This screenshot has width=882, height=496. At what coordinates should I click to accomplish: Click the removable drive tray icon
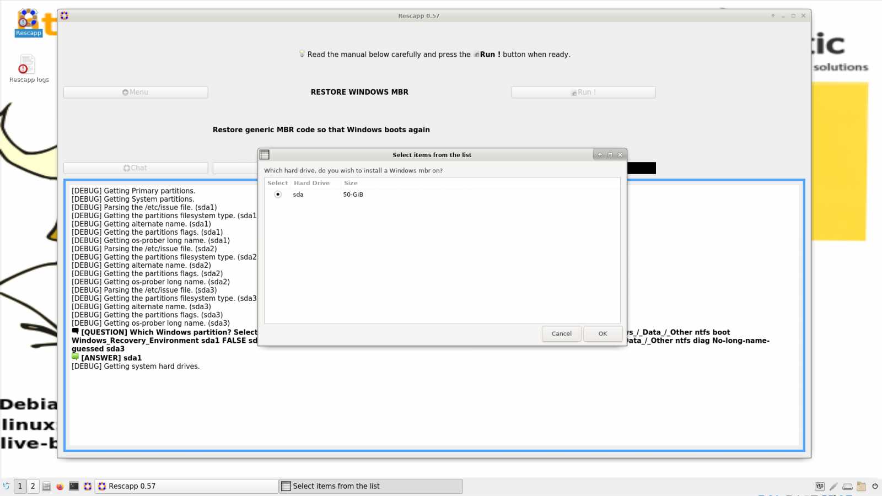[x=847, y=486]
